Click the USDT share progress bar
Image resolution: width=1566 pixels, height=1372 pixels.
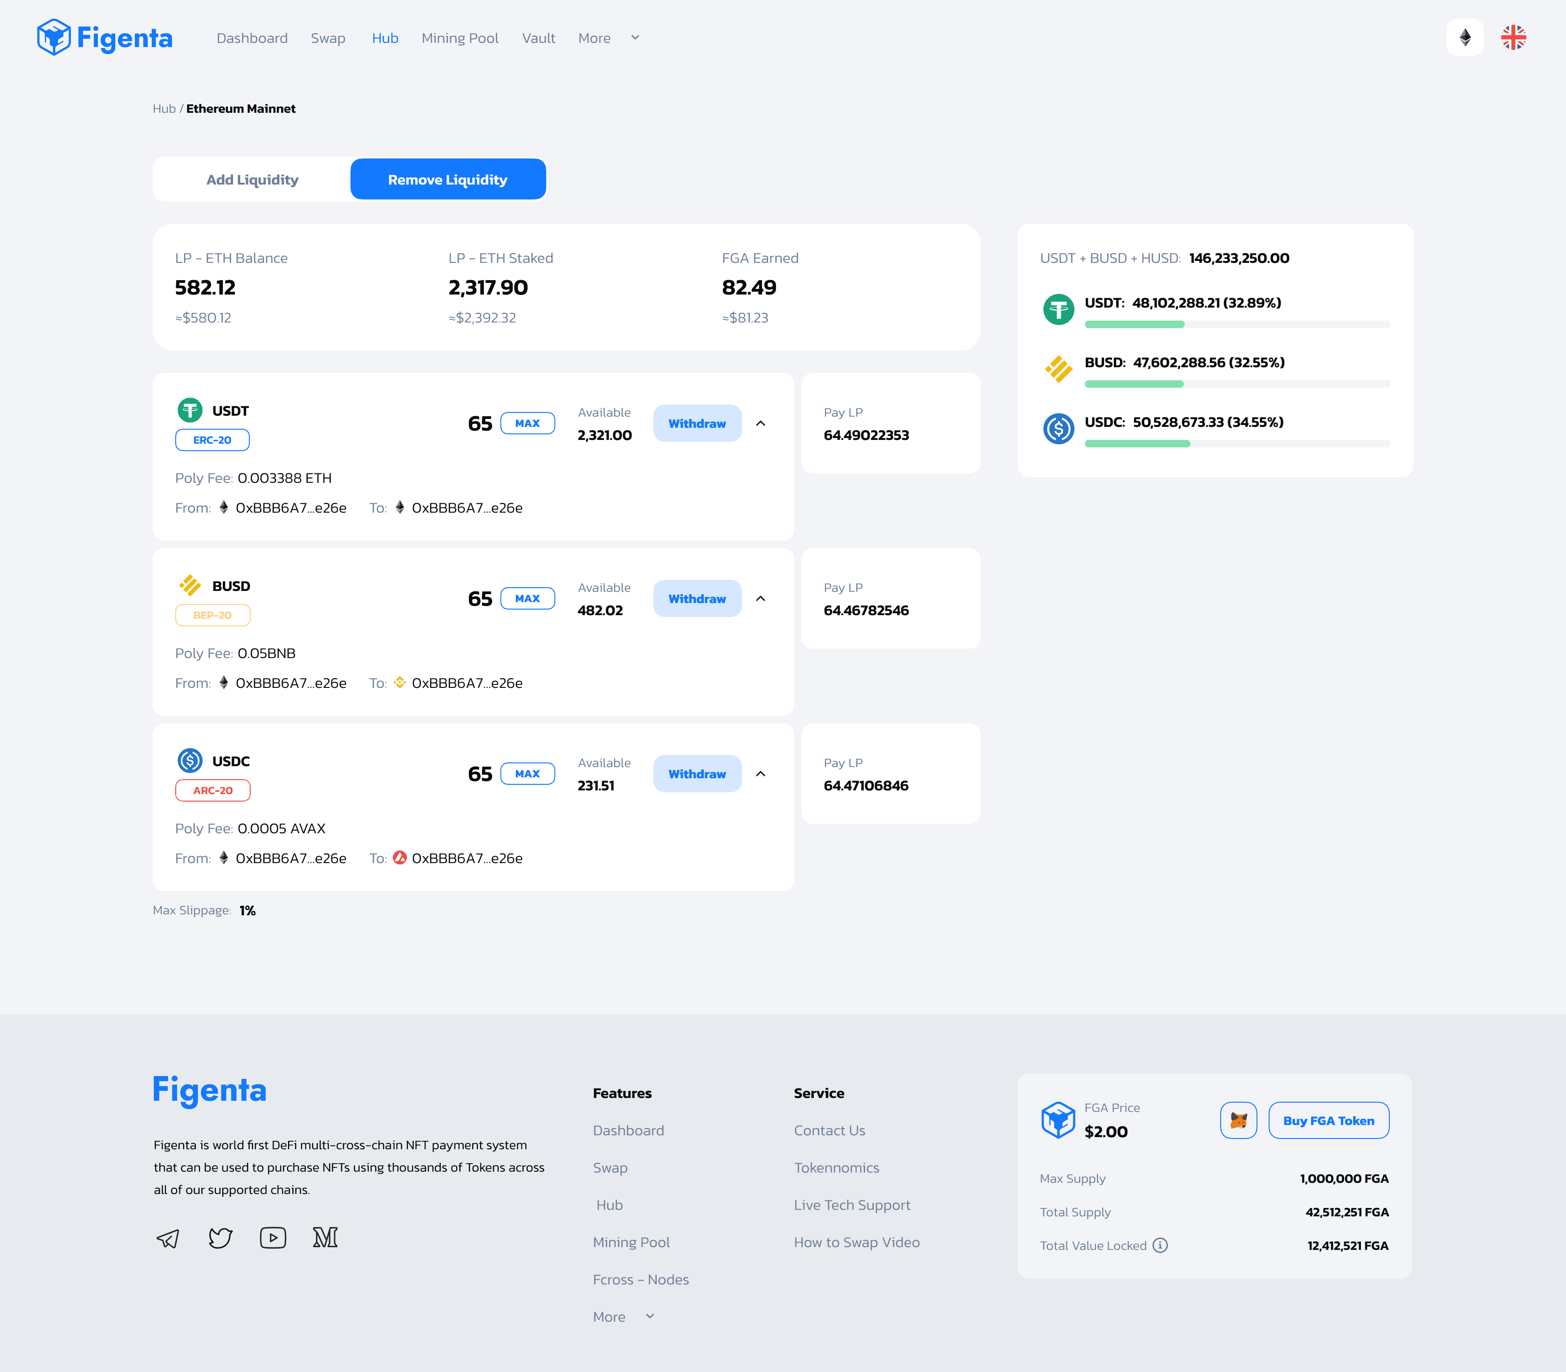click(1236, 325)
